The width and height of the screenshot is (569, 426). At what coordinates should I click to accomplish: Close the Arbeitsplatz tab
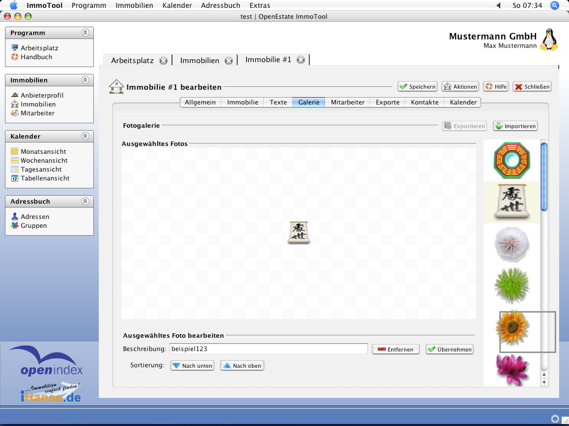163,61
